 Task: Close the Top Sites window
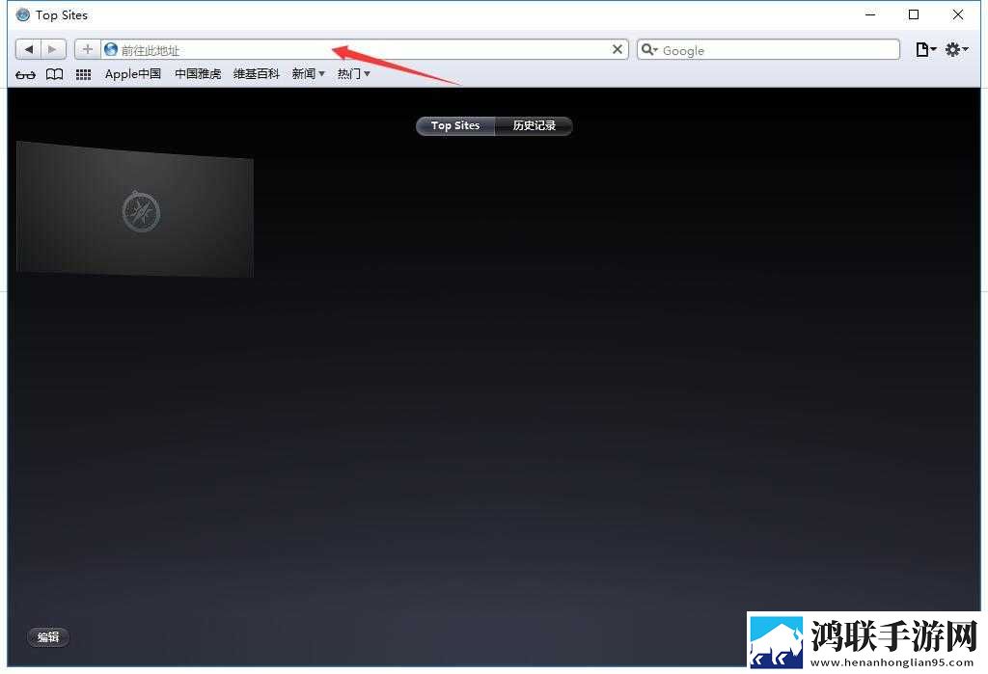(958, 14)
